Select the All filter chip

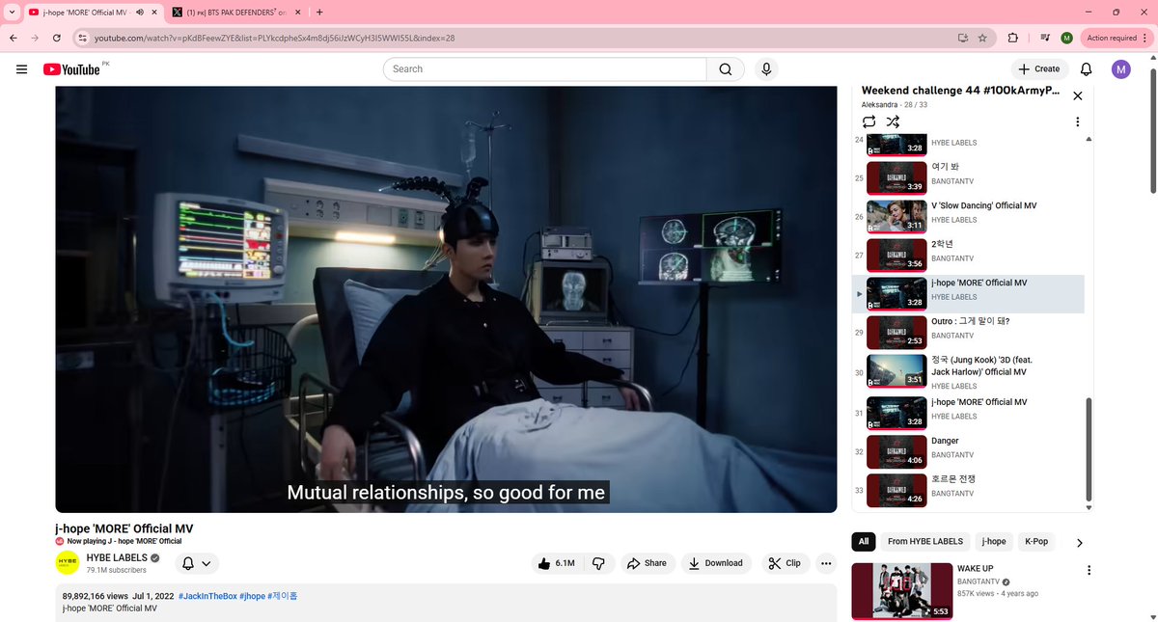click(x=864, y=541)
